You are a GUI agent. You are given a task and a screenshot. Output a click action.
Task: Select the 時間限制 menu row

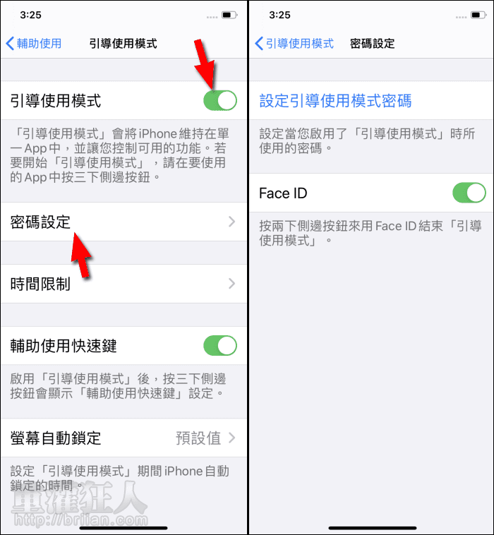point(123,284)
